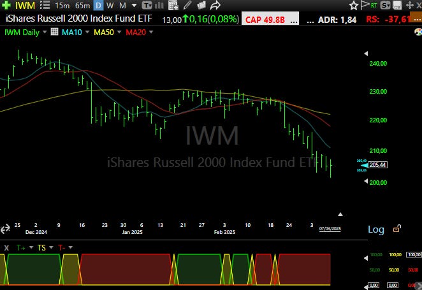Select the 15m timeframe
The width and height of the screenshot is (422, 290).
[62, 5]
